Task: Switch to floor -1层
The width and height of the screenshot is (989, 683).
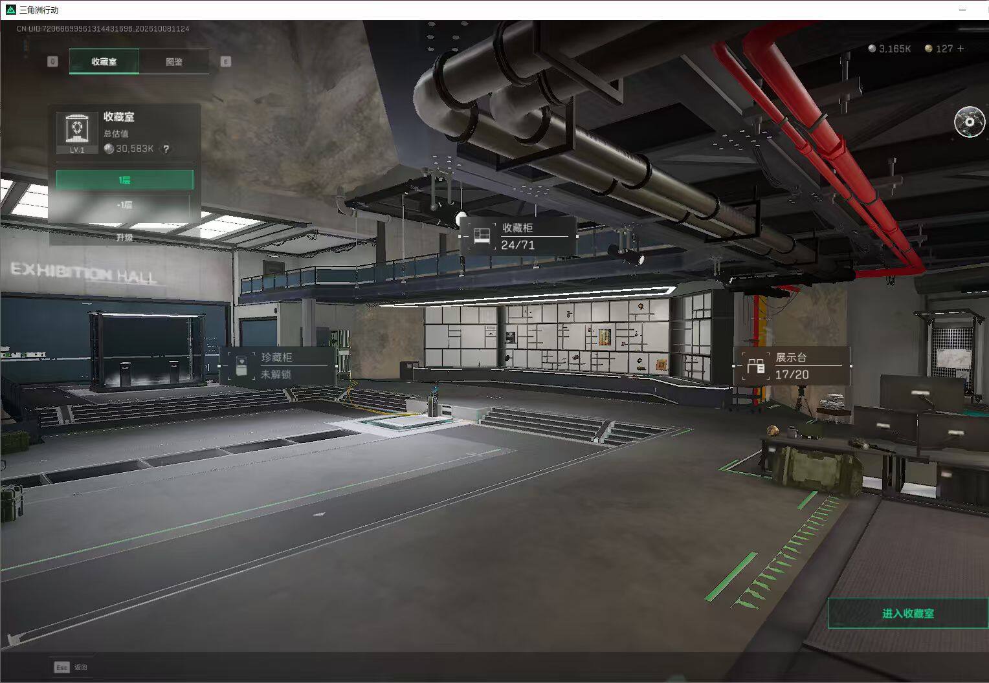Action: [x=125, y=204]
